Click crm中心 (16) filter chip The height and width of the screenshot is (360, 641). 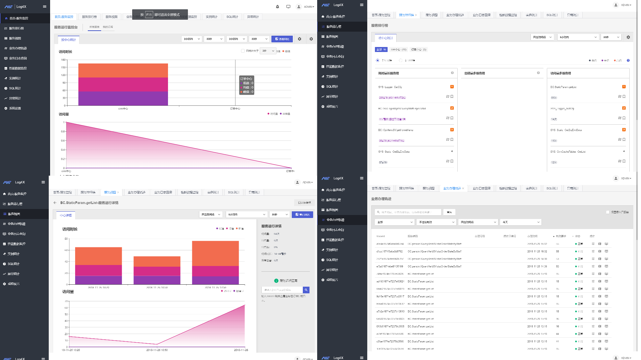point(399,50)
